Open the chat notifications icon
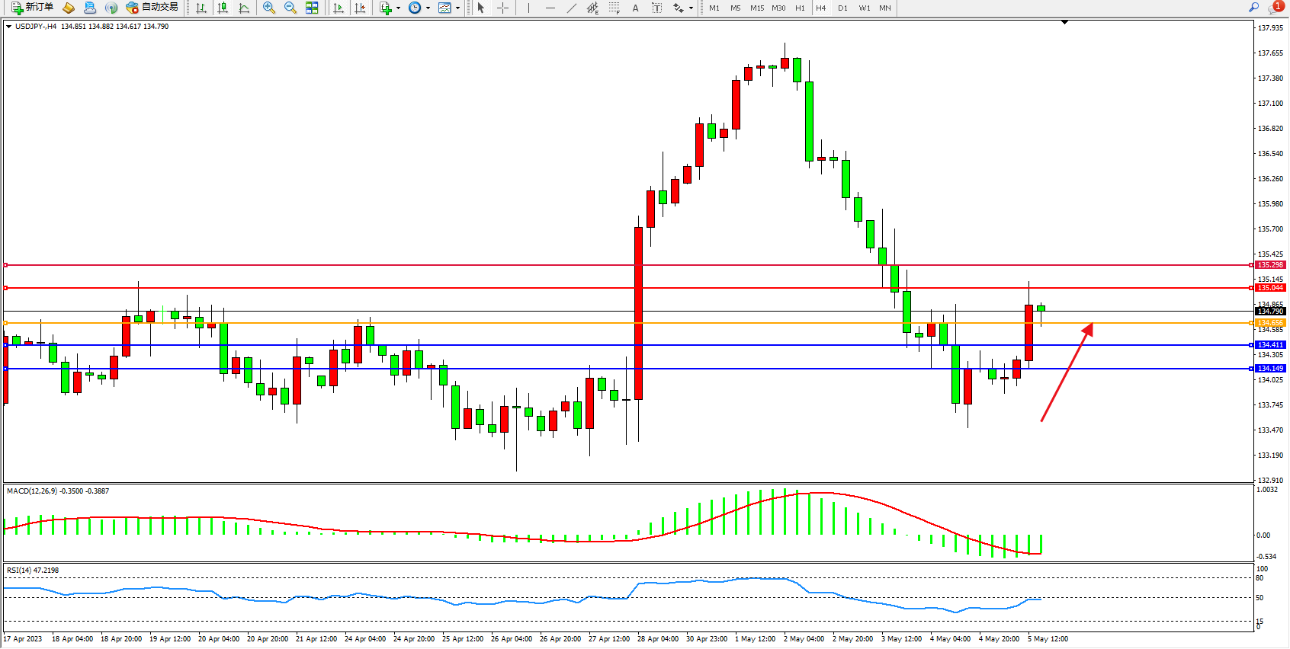The height and width of the screenshot is (649, 1290). (x=1275, y=8)
